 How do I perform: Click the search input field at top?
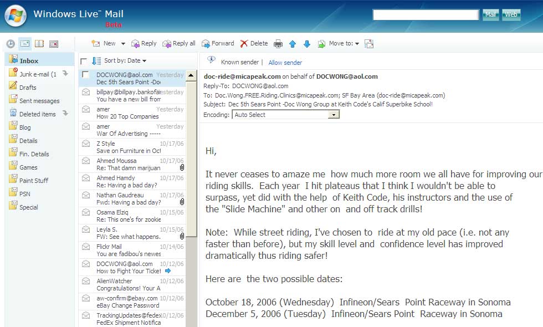[426, 15]
